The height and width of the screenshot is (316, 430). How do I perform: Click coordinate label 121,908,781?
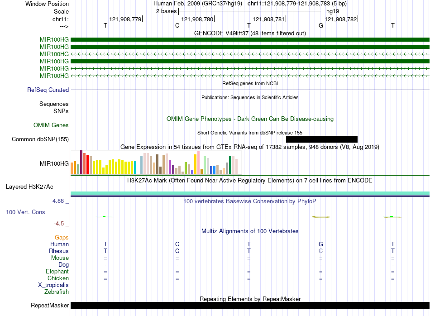click(x=268, y=19)
